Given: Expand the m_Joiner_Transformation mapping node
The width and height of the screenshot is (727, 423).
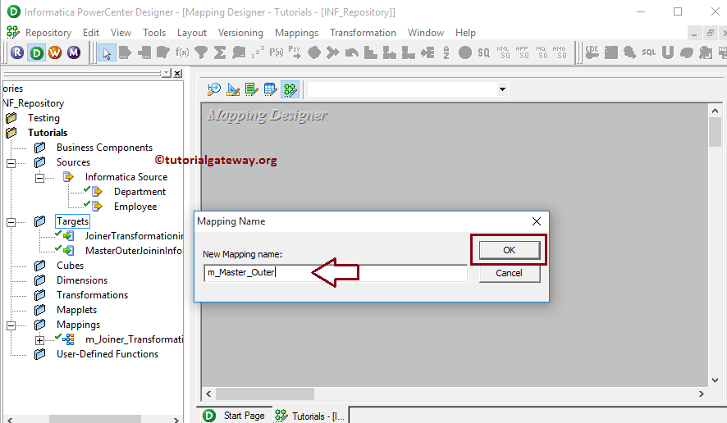Looking at the screenshot, I should [40, 340].
